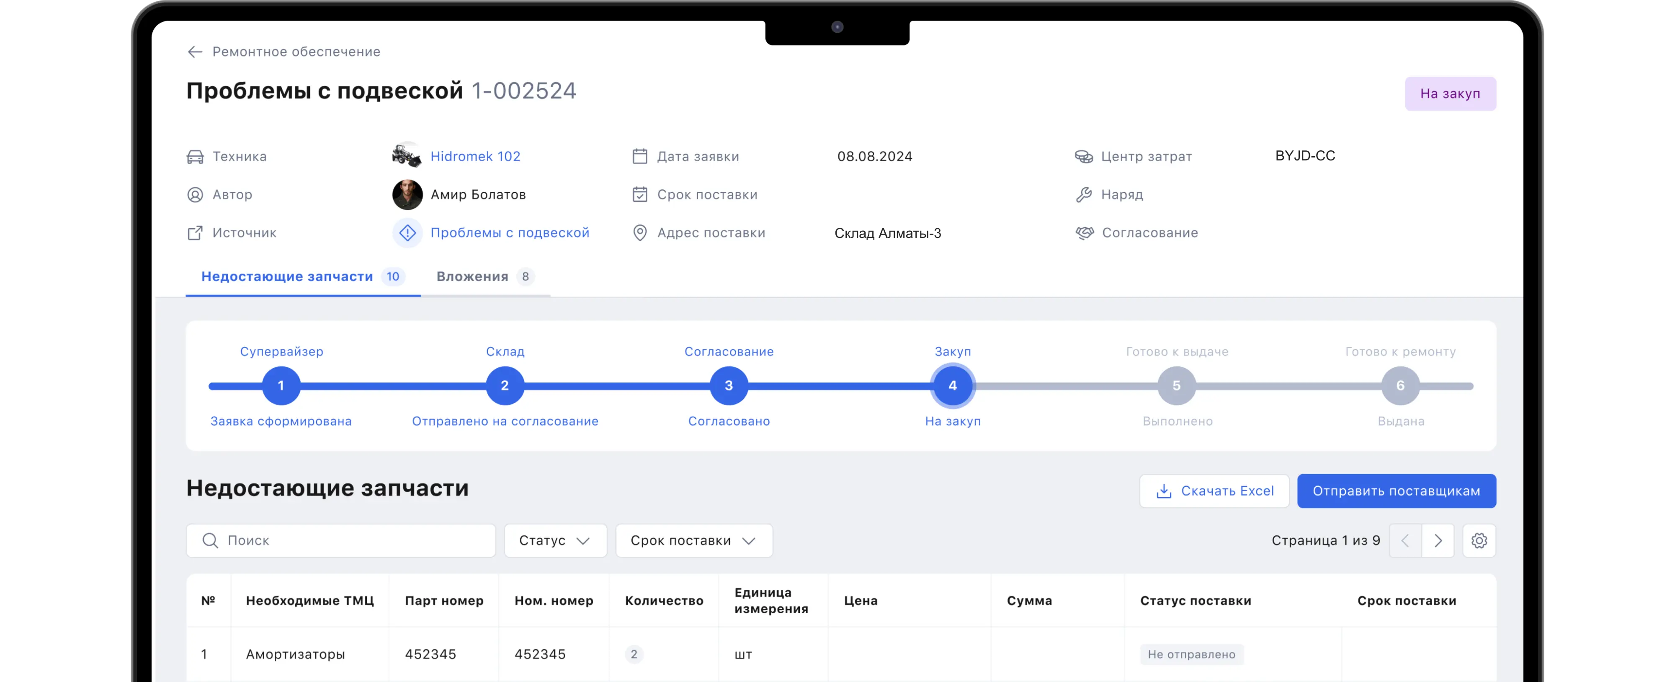The height and width of the screenshot is (682, 1675).
Task: Click into the Поиск search field
Action: click(x=351, y=541)
